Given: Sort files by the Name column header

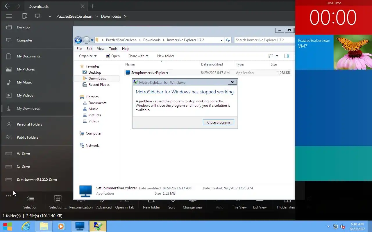Looking at the screenshot, I should (x=162, y=64).
